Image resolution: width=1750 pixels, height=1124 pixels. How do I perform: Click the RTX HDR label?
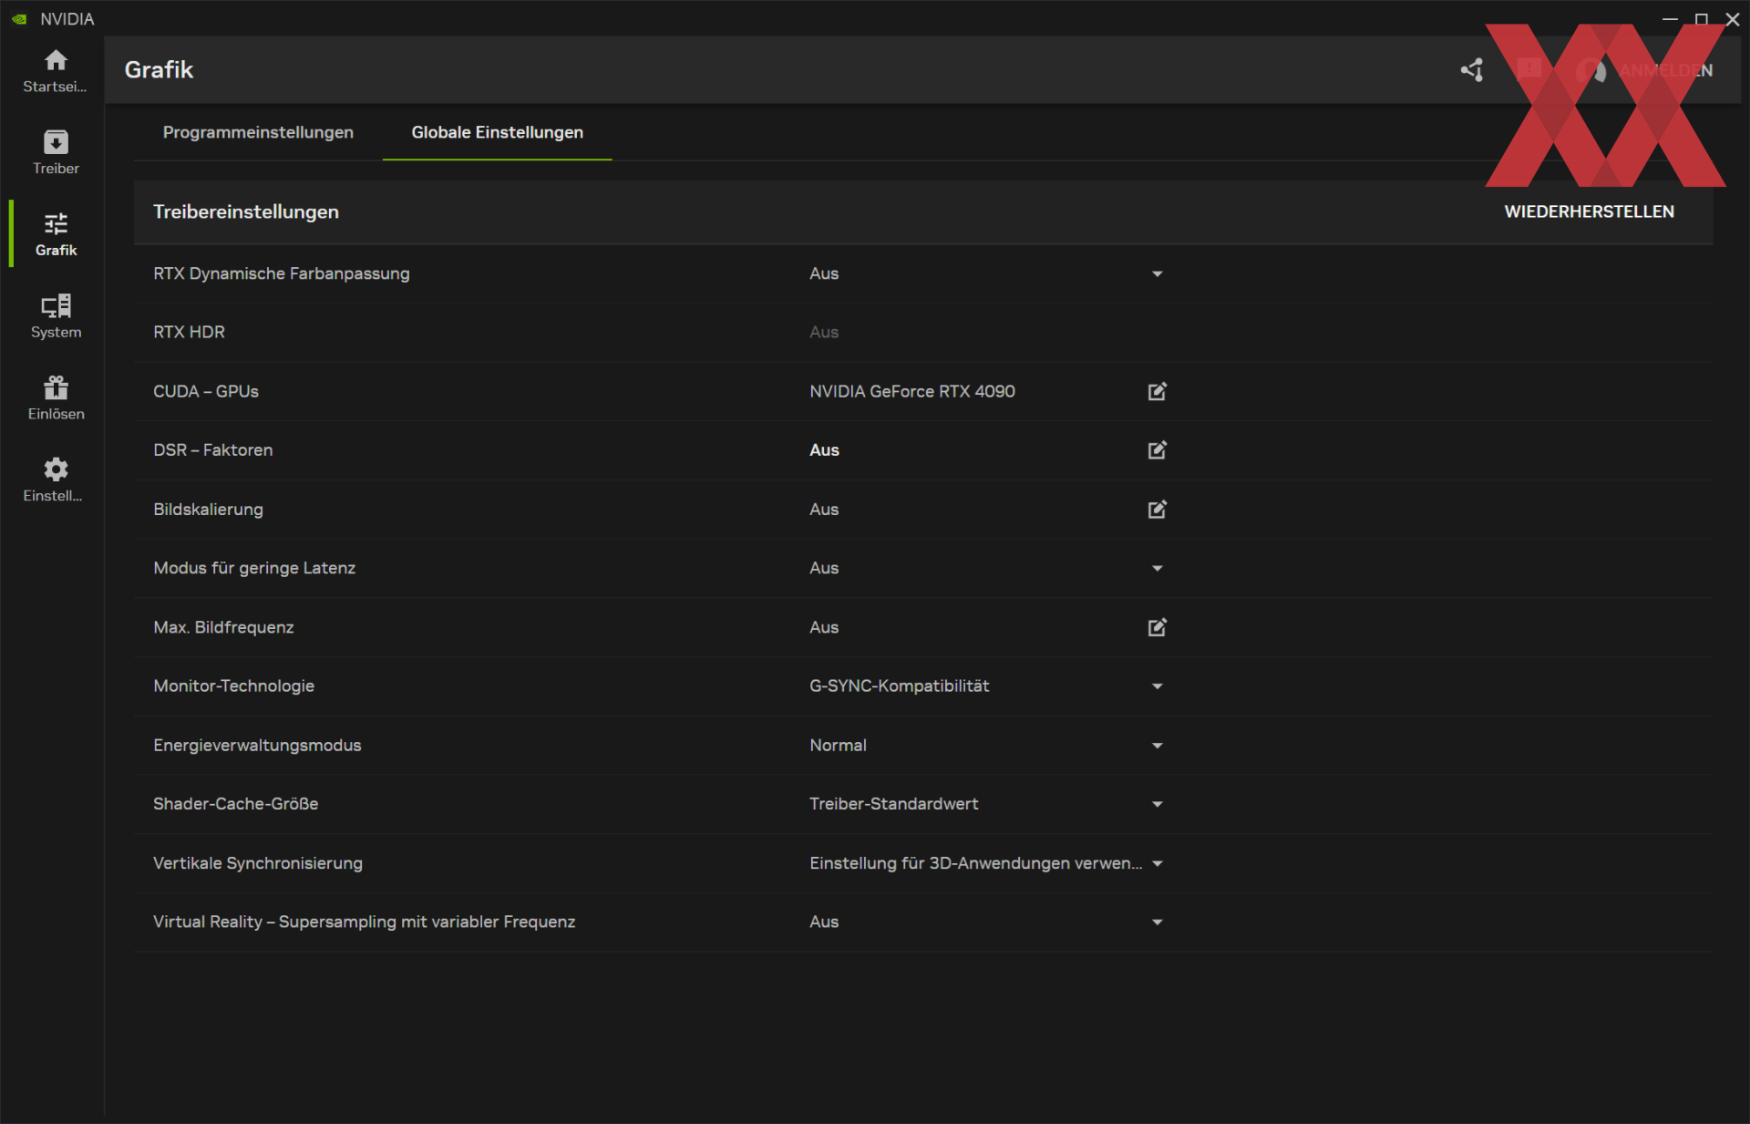[189, 332]
